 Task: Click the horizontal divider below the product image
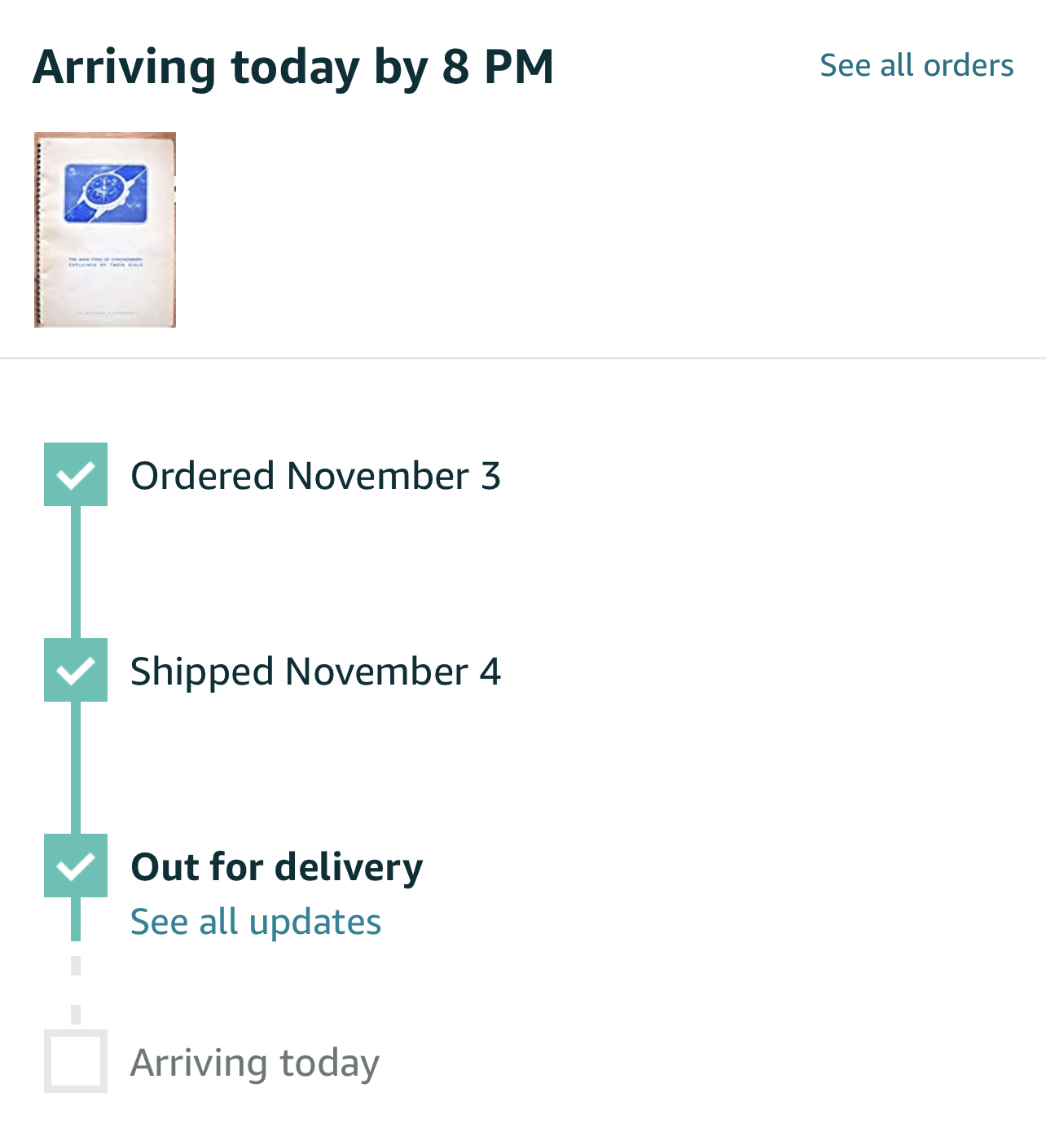(x=523, y=358)
